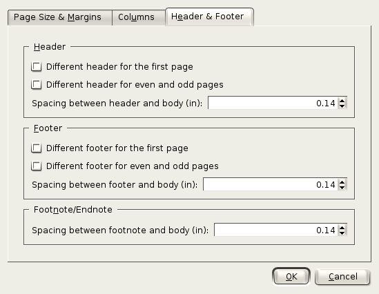
Task: Check different footer for the first page
Action: [37, 148]
